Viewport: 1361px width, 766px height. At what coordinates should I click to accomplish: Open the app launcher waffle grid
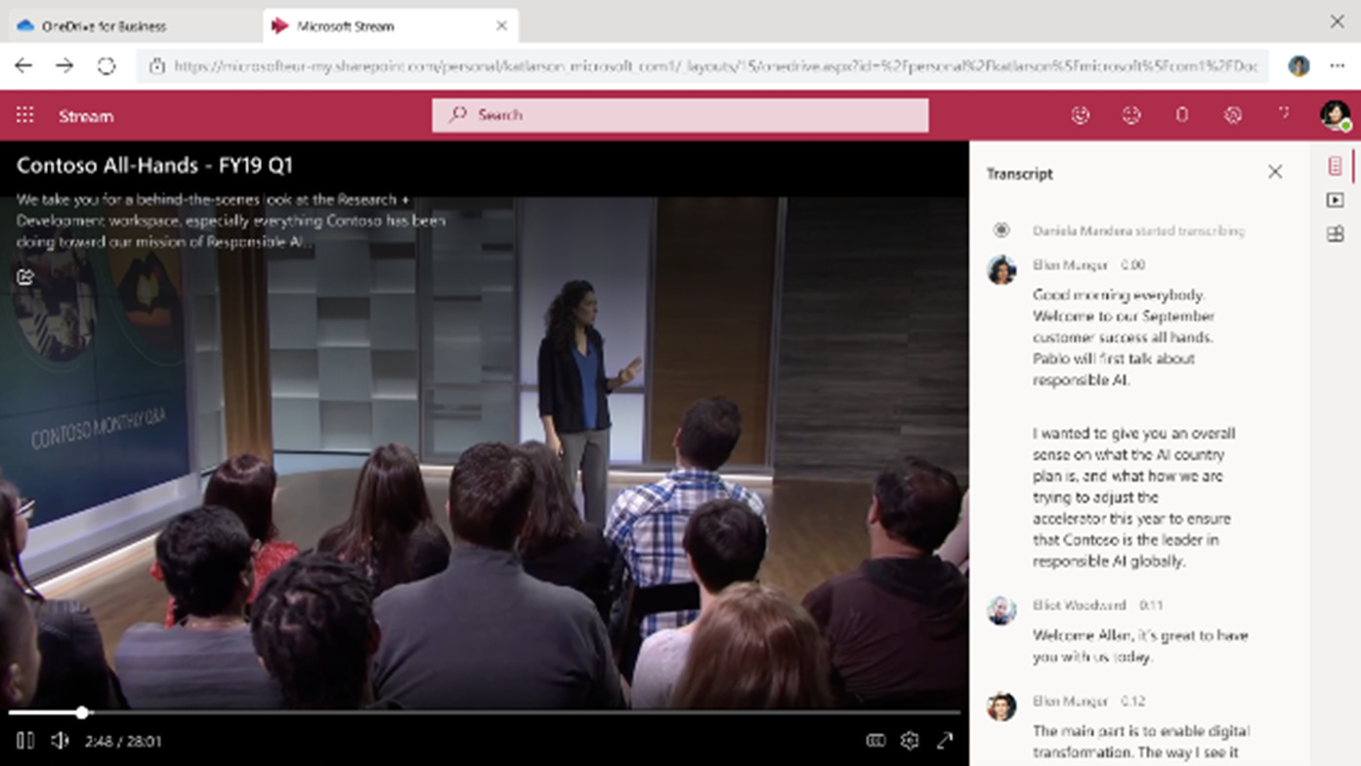25,115
